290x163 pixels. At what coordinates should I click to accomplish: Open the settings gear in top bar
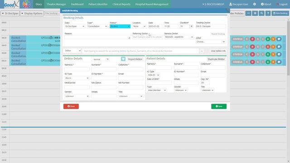tap(255, 4)
